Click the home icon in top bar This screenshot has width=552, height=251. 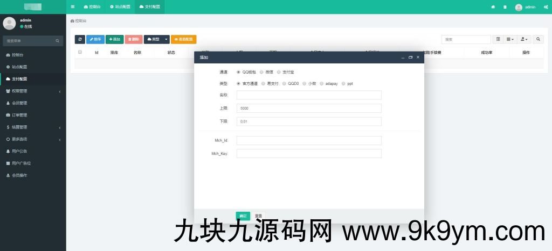point(493,7)
